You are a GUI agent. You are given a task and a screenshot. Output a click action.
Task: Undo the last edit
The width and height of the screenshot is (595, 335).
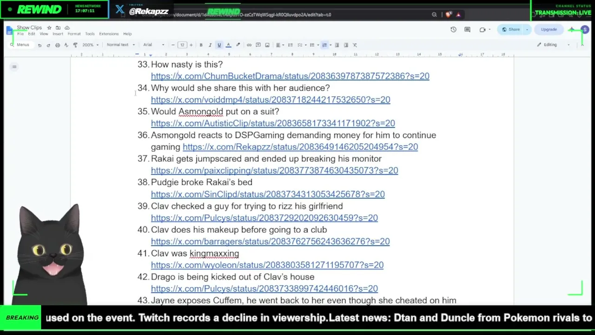(x=40, y=45)
